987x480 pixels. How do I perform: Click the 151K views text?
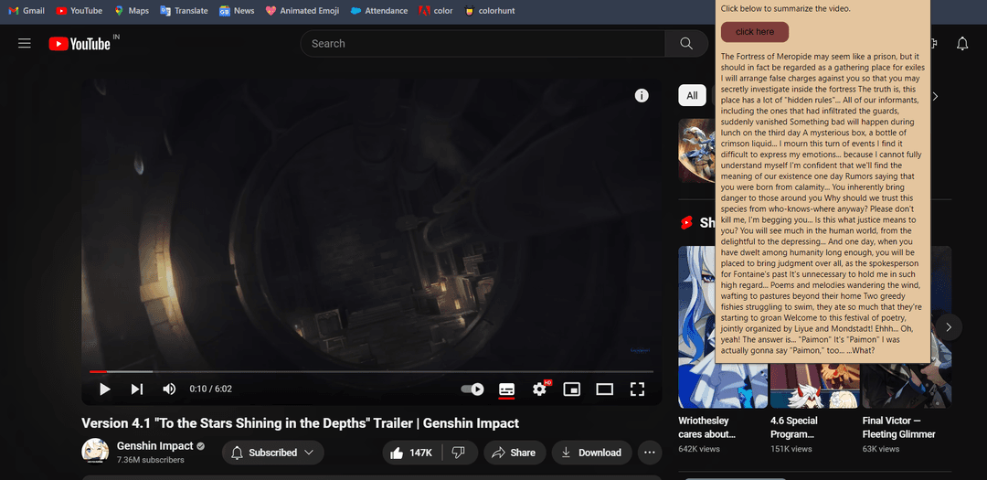(x=791, y=449)
